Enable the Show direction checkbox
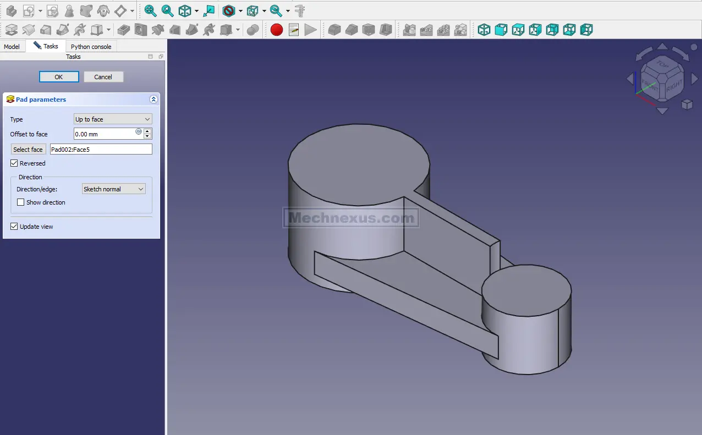Image resolution: width=702 pixels, height=435 pixels. point(21,202)
